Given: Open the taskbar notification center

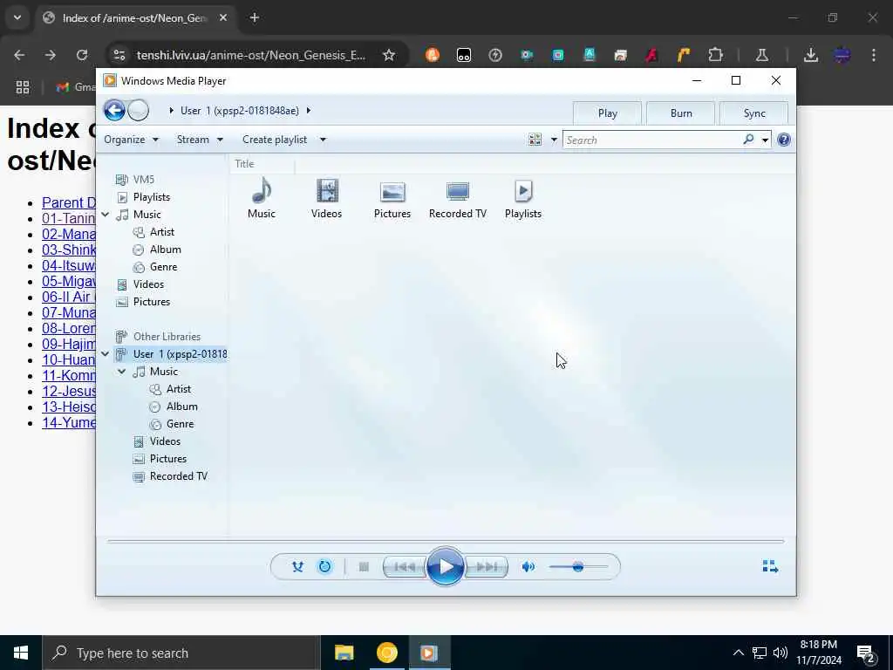Looking at the screenshot, I should tap(866, 653).
